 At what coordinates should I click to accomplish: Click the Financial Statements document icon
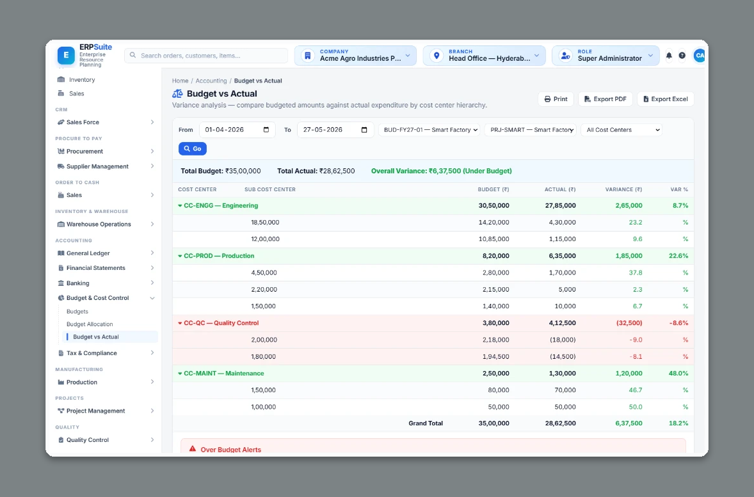click(61, 268)
